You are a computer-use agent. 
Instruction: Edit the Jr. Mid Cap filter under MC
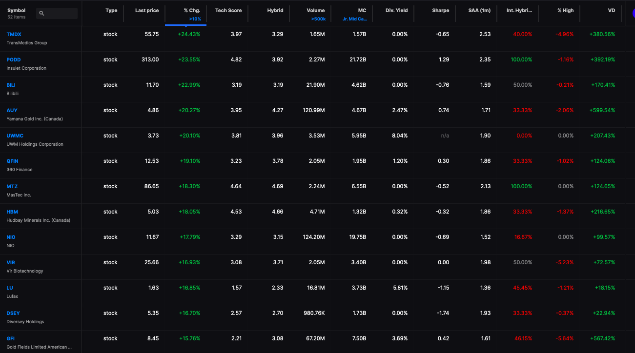pyautogui.click(x=355, y=19)
